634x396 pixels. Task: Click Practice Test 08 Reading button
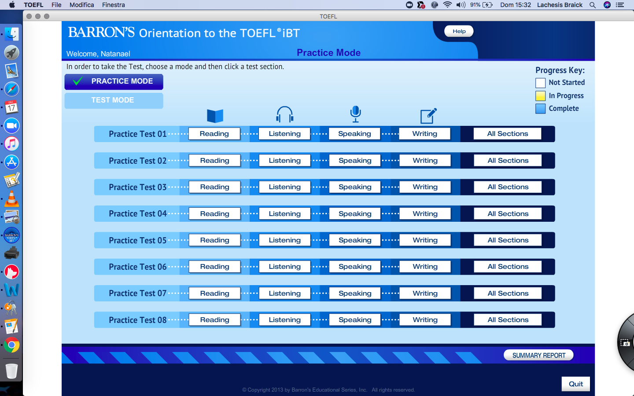pos(214,320)
